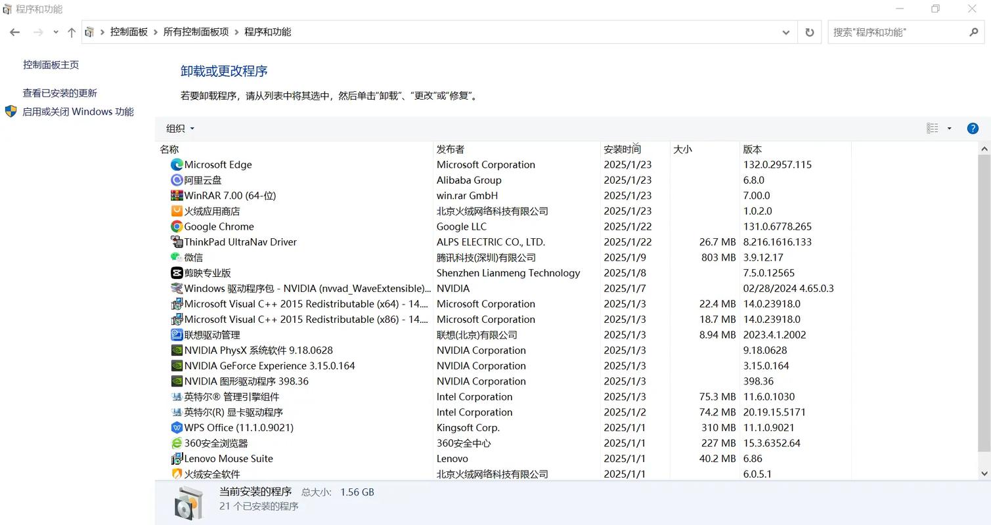Viewport: 991px width, 525px height.
Task: Open the 组织 dropdown menu
Action: [x=179, y=128]
